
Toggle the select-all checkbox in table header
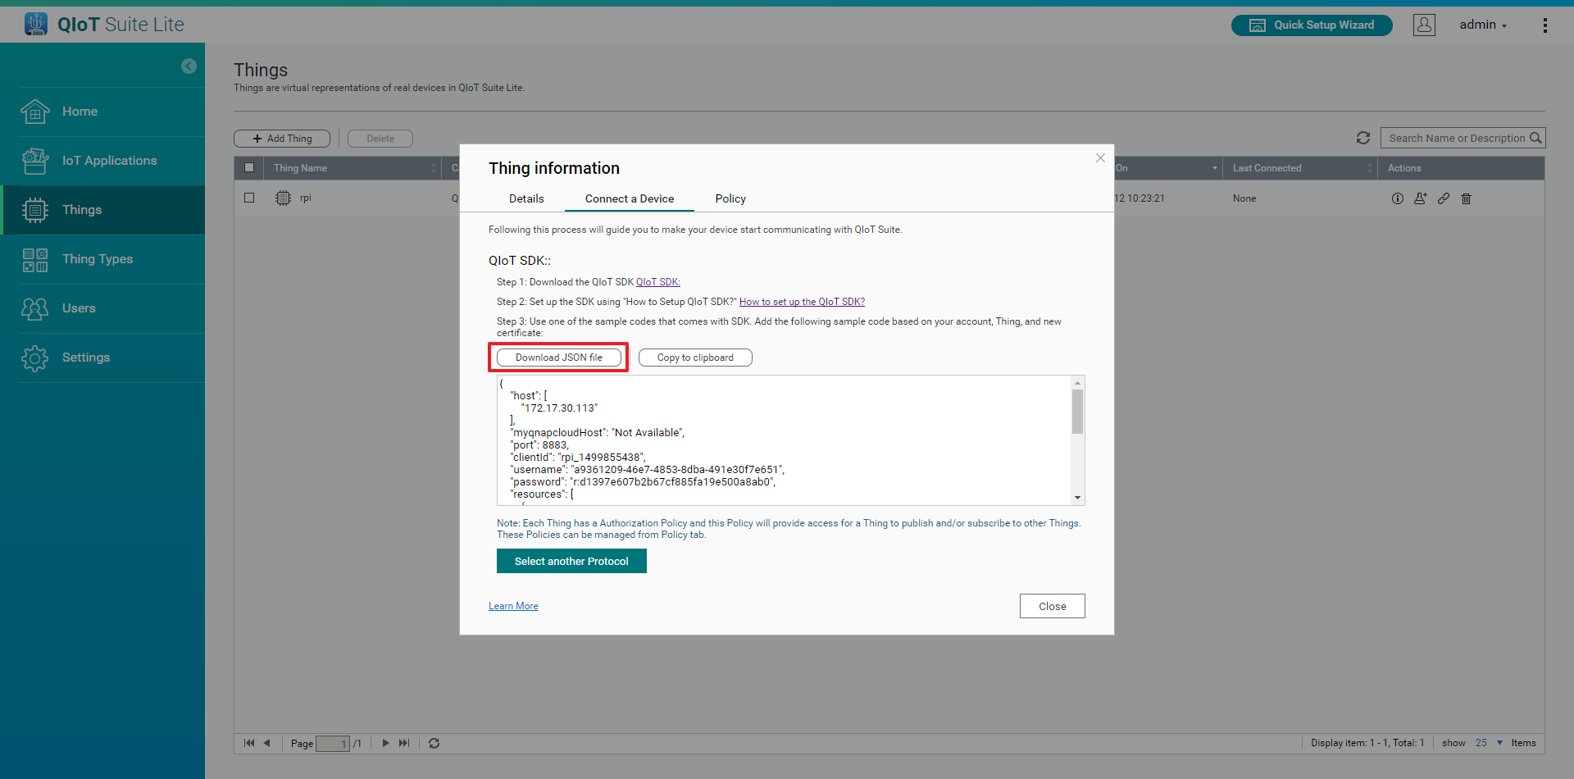(249, 167)
